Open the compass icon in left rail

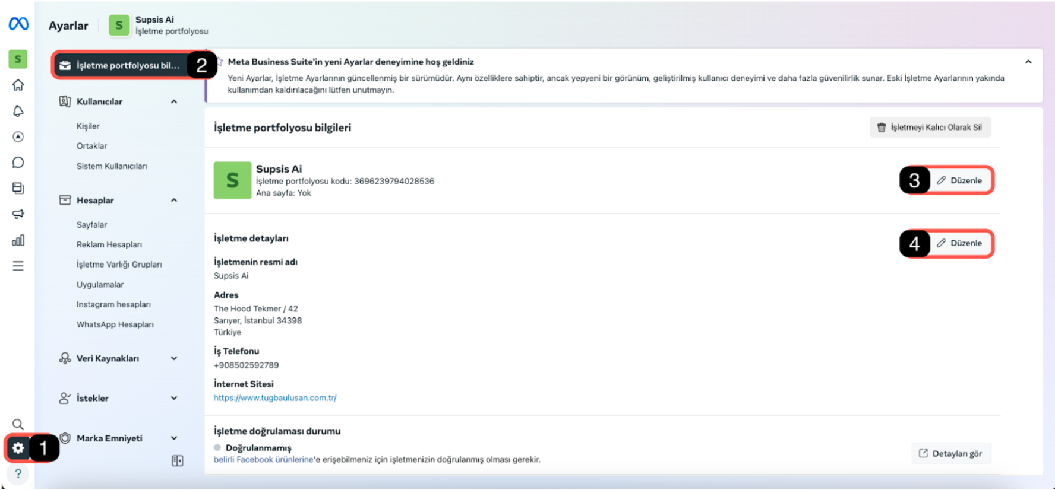(18, 137)
